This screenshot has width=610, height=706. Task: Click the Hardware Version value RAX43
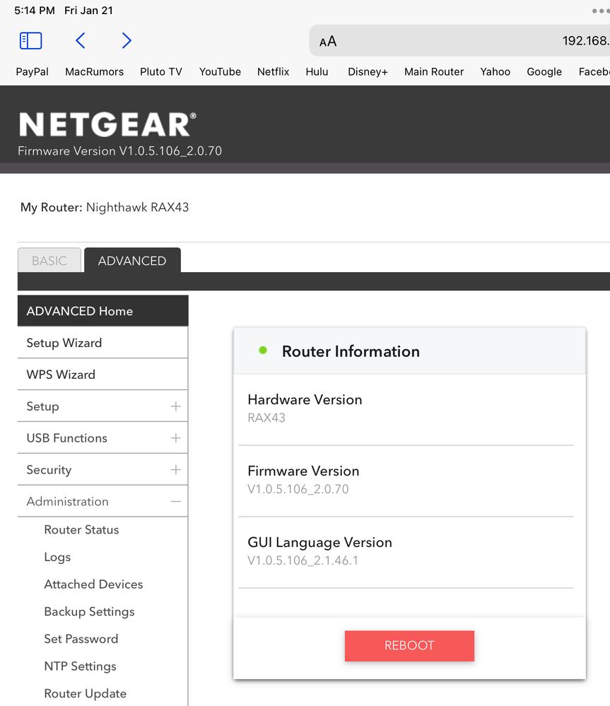pyautogui.click(x=266, y=418)
